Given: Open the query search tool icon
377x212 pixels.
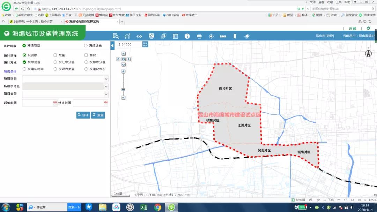Looking at the screenshot, I should click(116, 36).
